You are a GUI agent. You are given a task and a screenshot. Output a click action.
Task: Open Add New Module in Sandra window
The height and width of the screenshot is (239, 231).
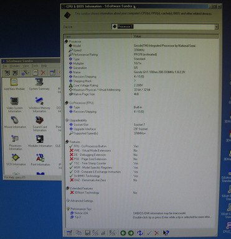(x=14, y=84)
